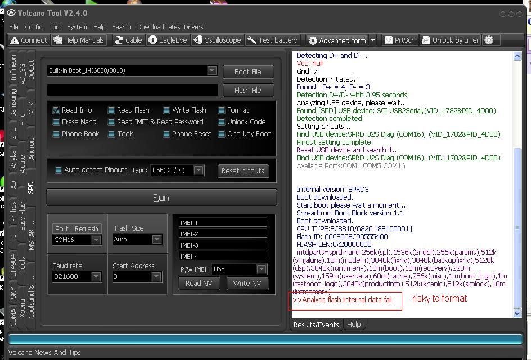Click the IMEI-3 input field
The width and height of the screenshot is (531, 360).
223,245
